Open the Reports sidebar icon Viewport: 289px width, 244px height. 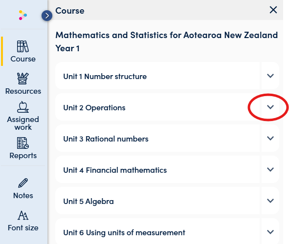pos(23,143)
